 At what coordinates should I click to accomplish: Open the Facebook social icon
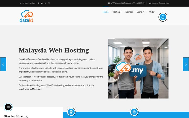pyautogui.click(x=38, y=3)
